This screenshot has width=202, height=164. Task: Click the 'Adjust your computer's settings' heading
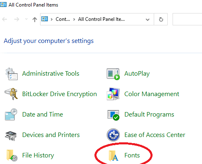pos(49,41)
